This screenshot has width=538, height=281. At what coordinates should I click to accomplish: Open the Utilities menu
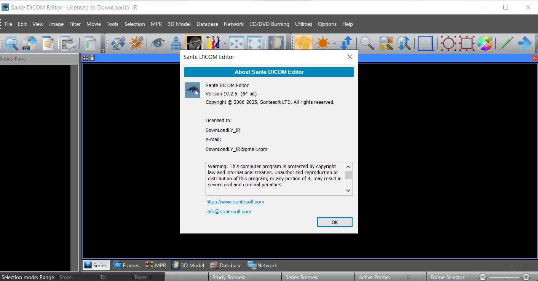tap(304, 24)
